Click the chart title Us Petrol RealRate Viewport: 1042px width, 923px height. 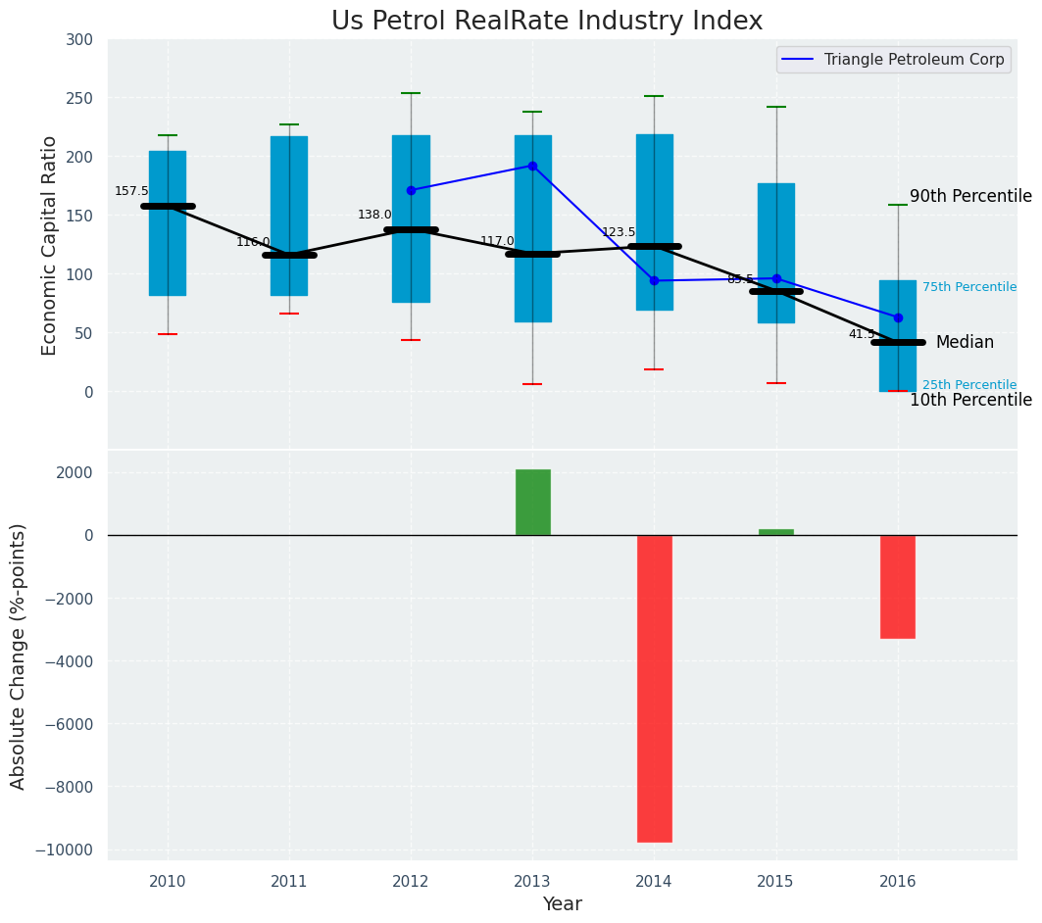click(547, 22)
